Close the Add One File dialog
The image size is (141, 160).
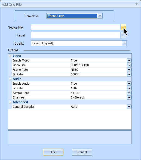(136, 4)
